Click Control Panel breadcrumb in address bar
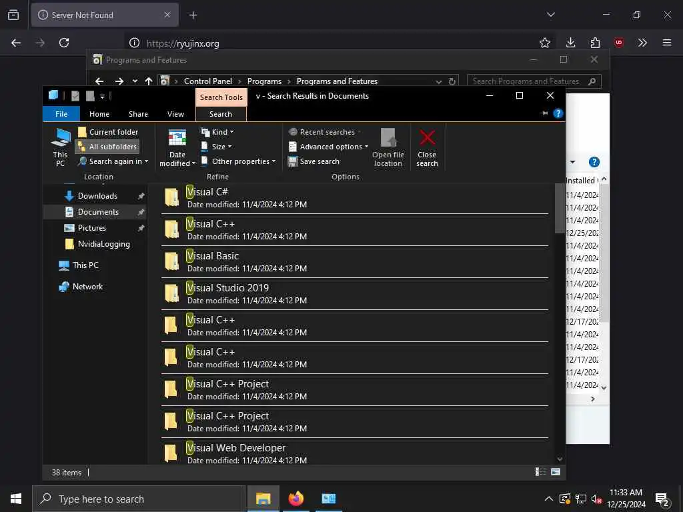The image size is (683, 512). [x=208, y=81]
